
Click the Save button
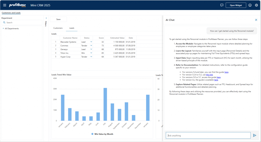58,19
